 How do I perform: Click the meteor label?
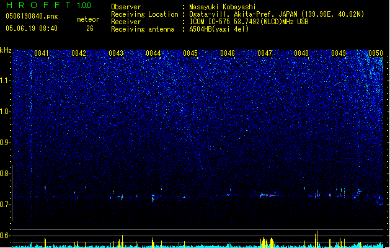[88, 19]
